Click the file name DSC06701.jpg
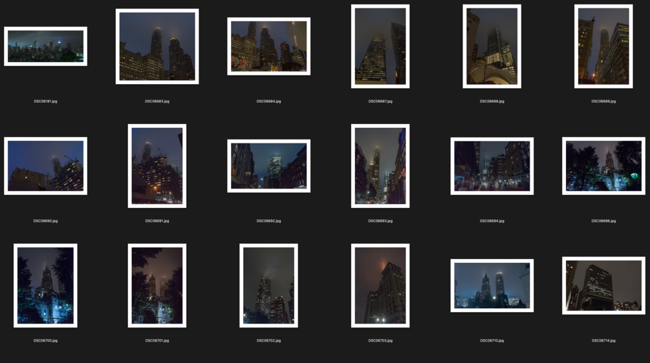The image size is (650, 363). click(157, 340)
